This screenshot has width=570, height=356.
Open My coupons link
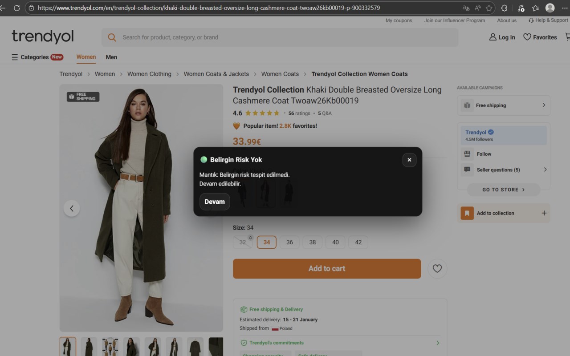(399, 20)
